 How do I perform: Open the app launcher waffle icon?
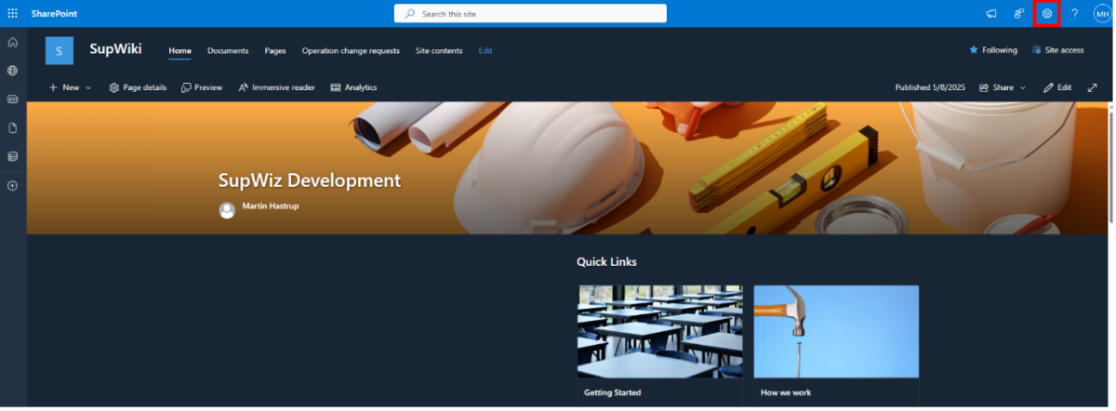[13, 13]
